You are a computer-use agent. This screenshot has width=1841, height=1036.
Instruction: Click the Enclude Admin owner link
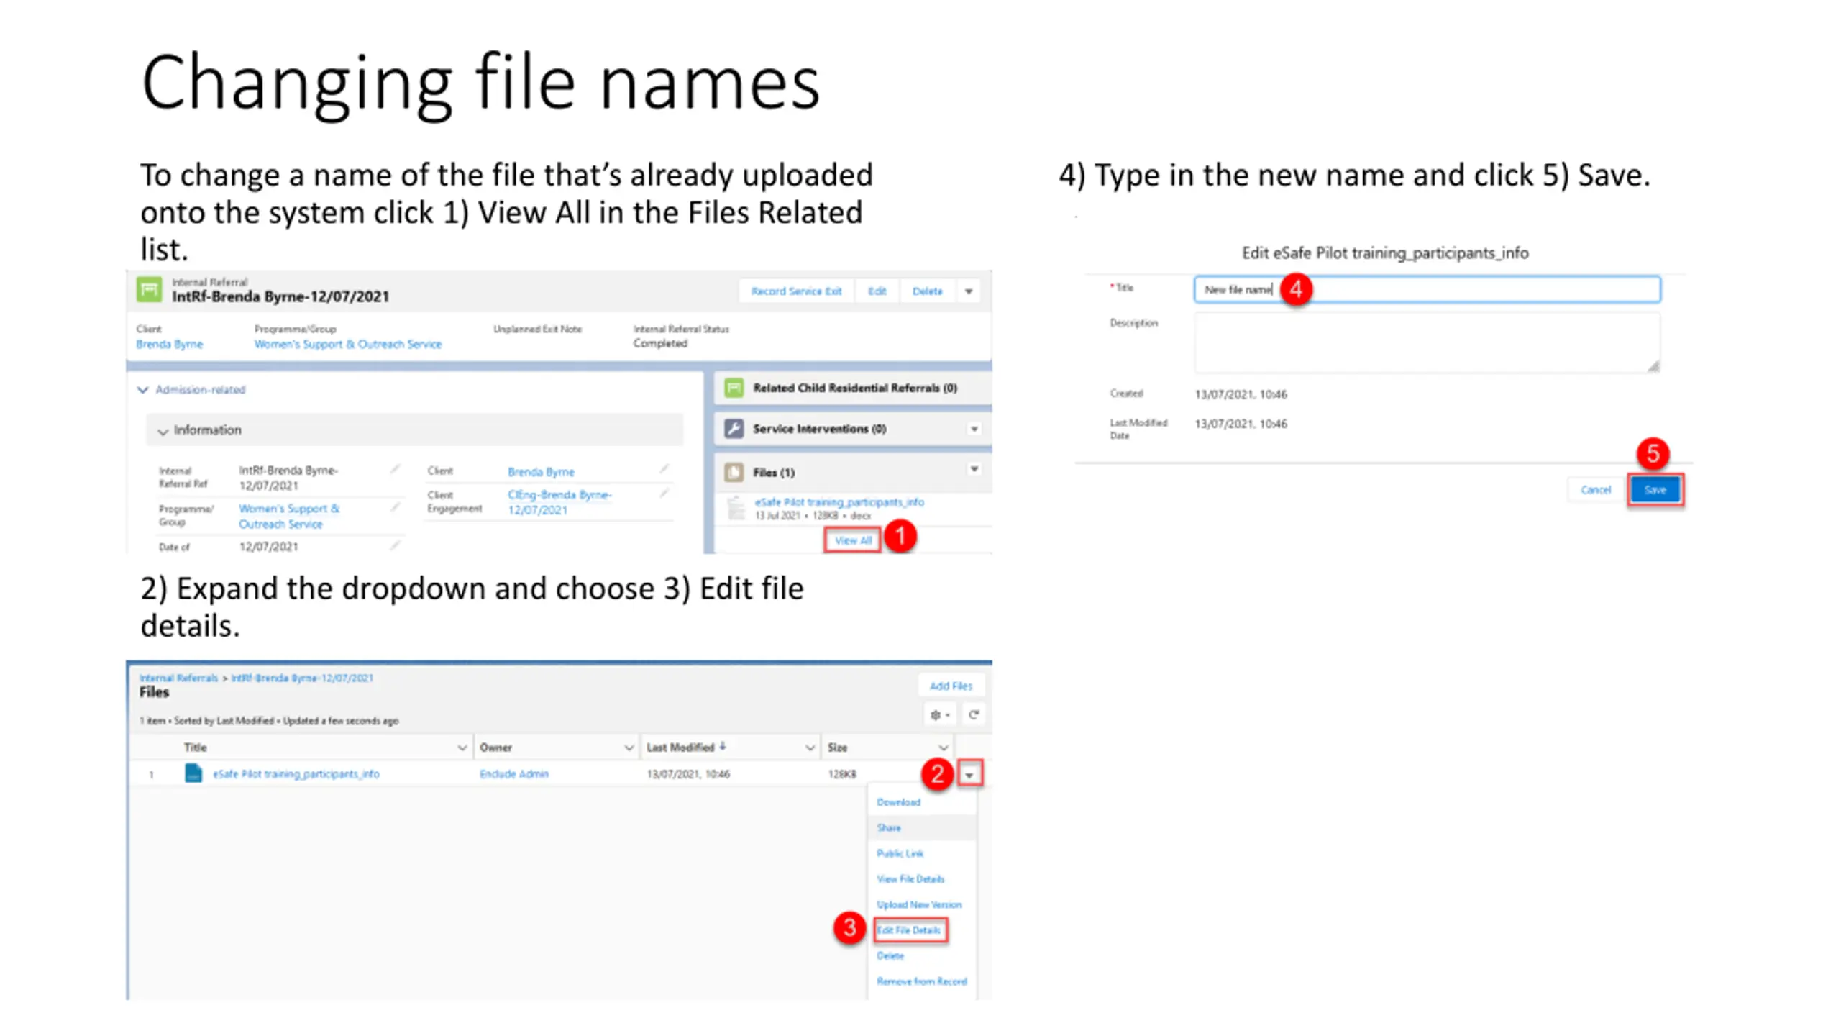513,774
